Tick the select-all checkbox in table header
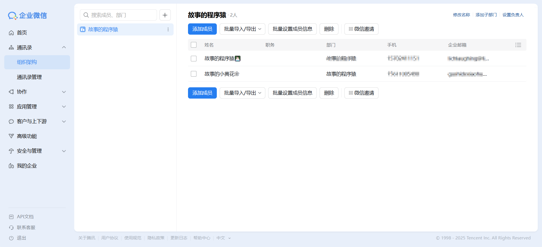This screenshot has width=542, height=247. [194, 45]
